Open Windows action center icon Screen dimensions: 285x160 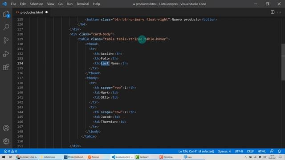coord(280,157)
